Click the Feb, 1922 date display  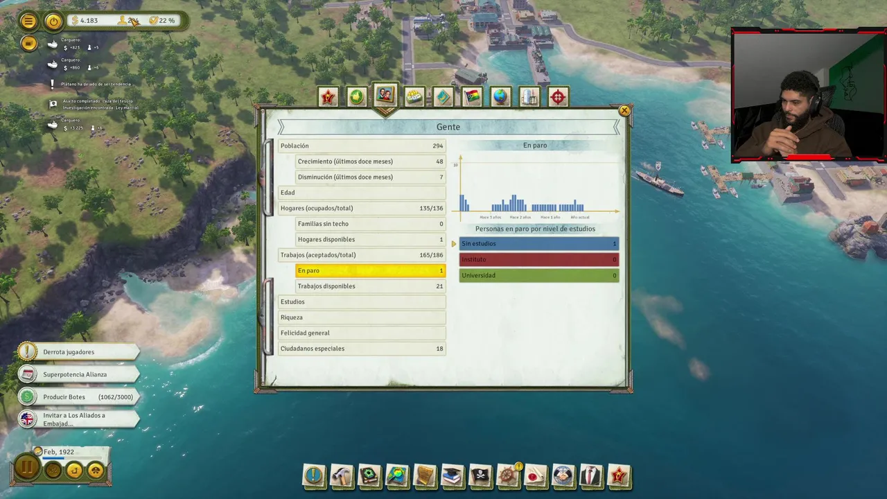coord(59,452)
